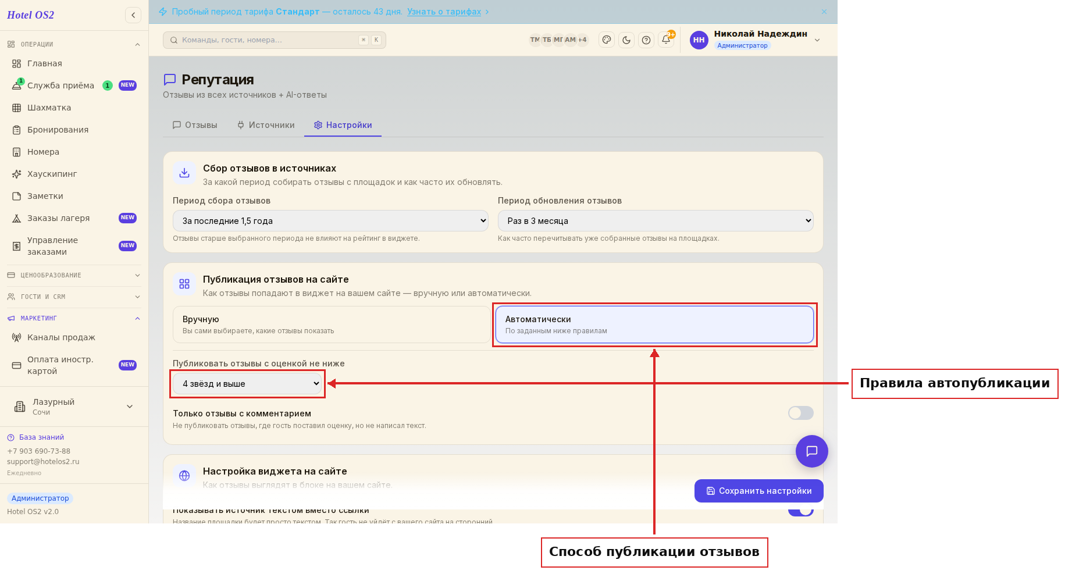This screenshot has height=581, width=1072.
Task: Open the color theme palette icon
Action: coord(607,40)
